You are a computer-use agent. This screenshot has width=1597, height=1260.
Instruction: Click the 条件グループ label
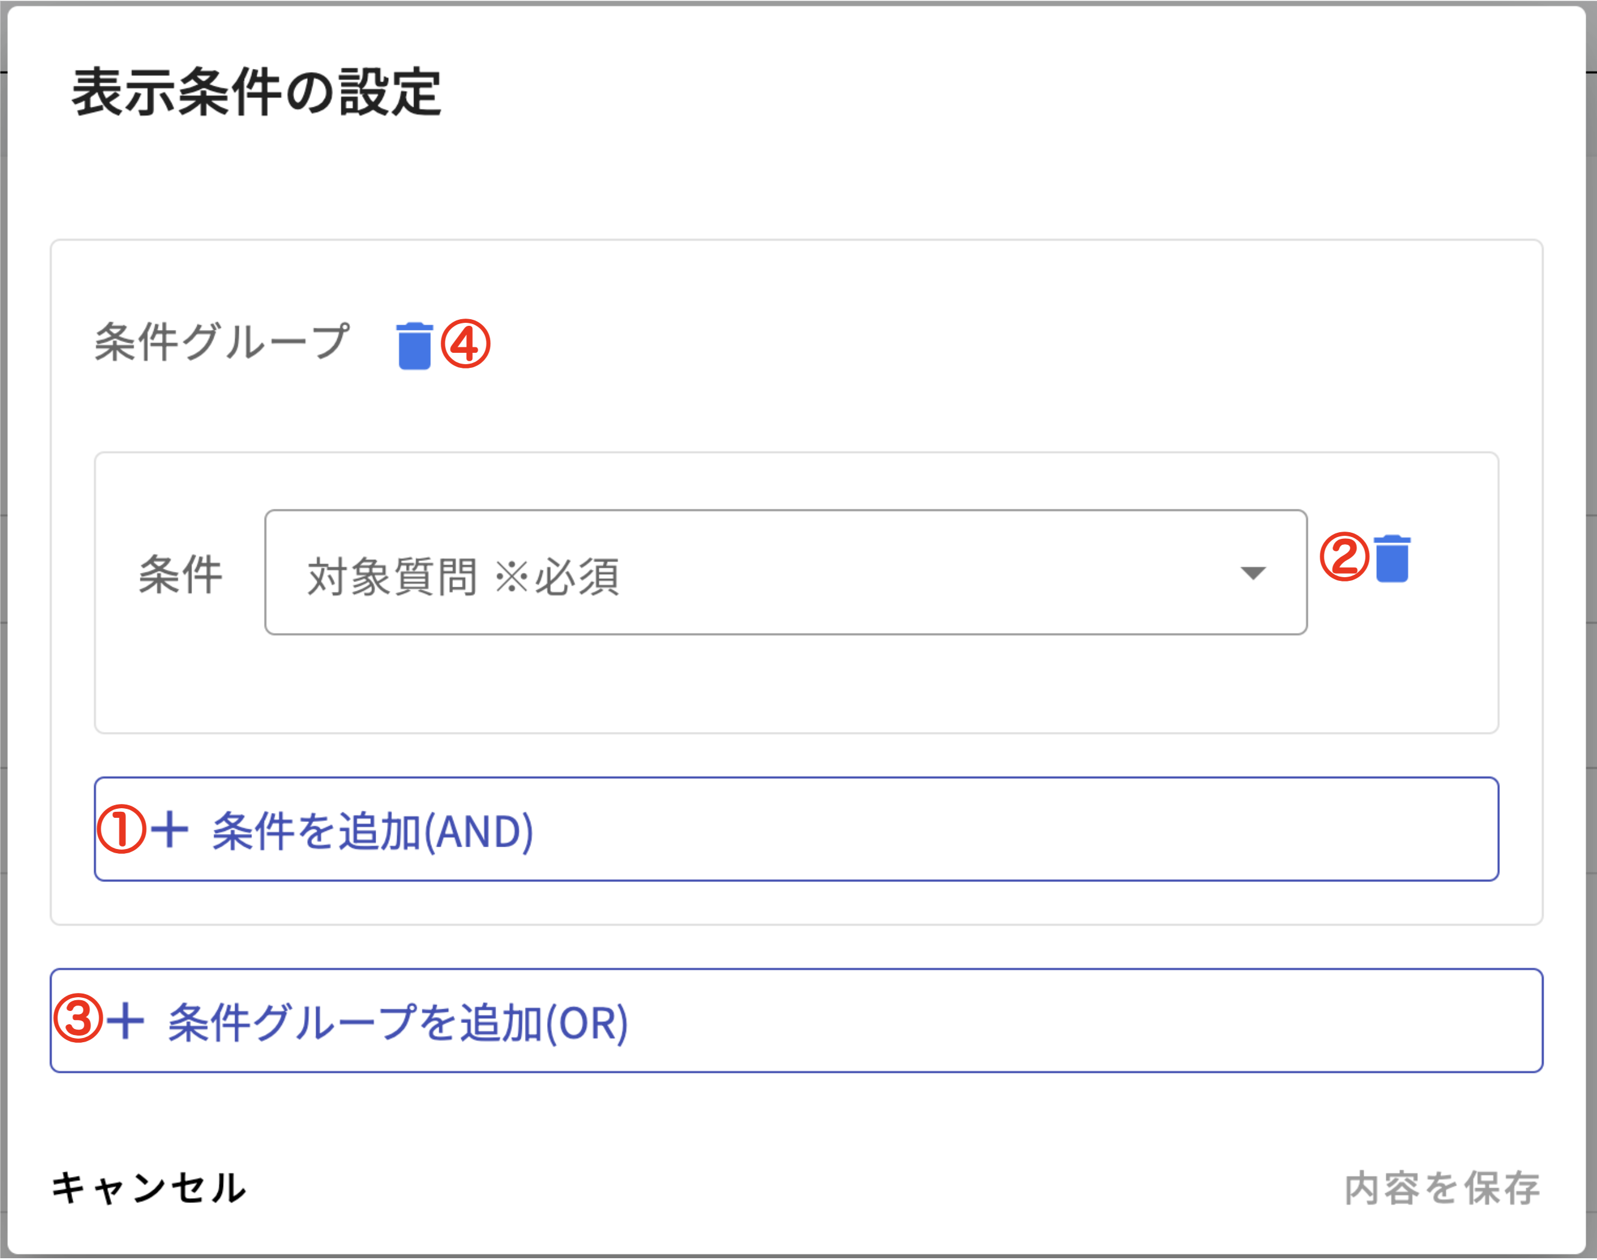pyautogui.click(x=221, y=341)
